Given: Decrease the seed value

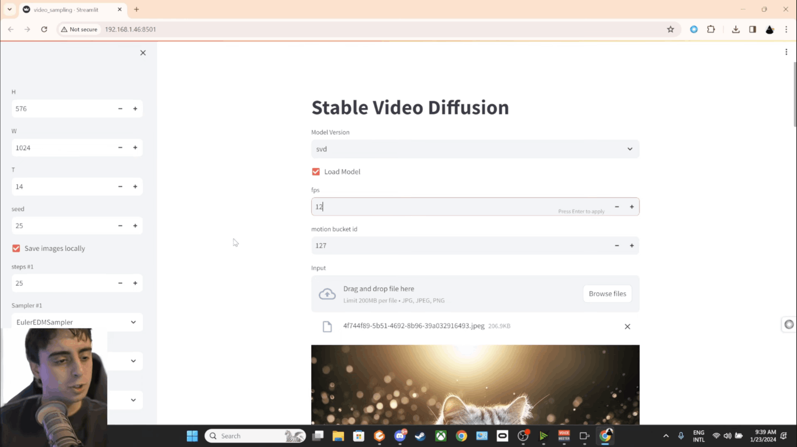Looking at the screenshot, I should tap(121, 226).
